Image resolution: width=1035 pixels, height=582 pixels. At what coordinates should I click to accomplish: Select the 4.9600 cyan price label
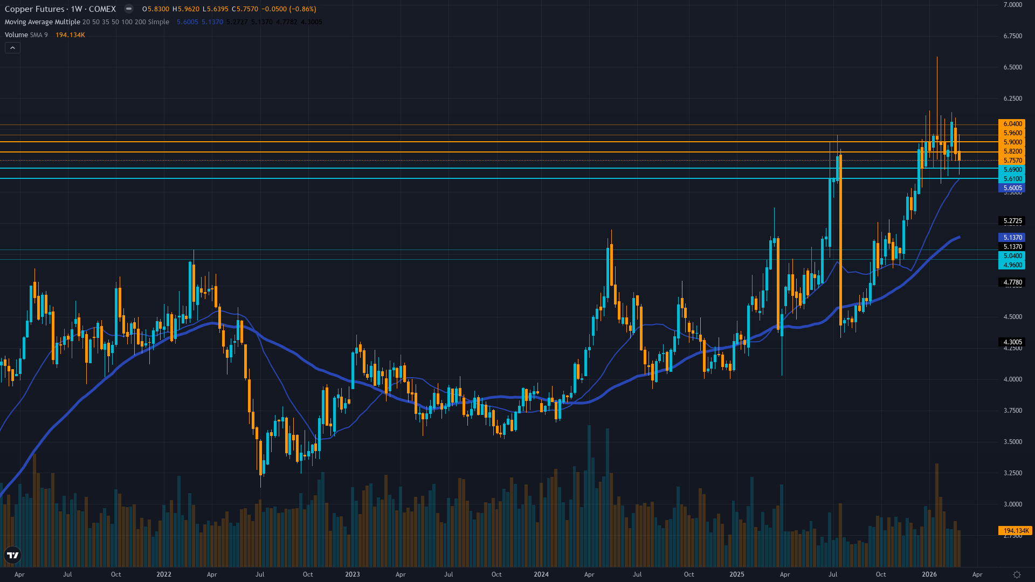click(1012, 265)
